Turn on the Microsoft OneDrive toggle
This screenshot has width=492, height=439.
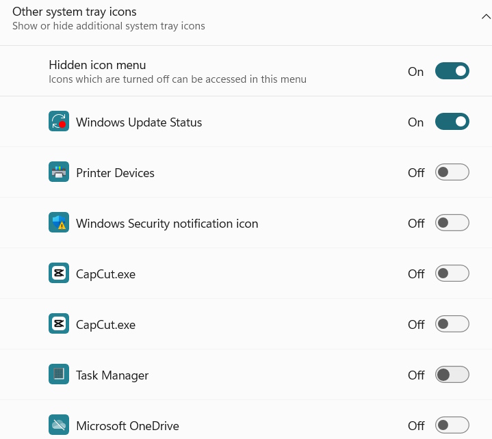click(x=452, y=425)
